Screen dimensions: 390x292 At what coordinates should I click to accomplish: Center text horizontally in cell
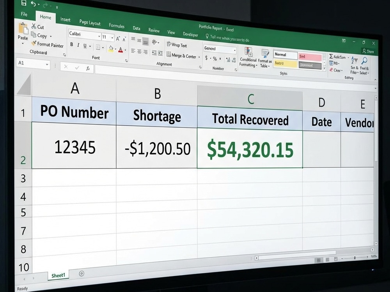pos(139,51)
